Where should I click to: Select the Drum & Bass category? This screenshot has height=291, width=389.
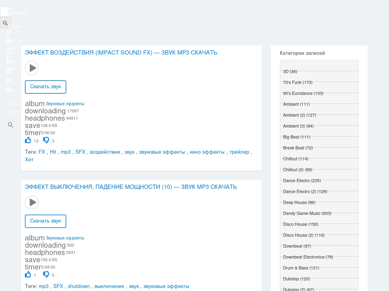pos(301,268)
